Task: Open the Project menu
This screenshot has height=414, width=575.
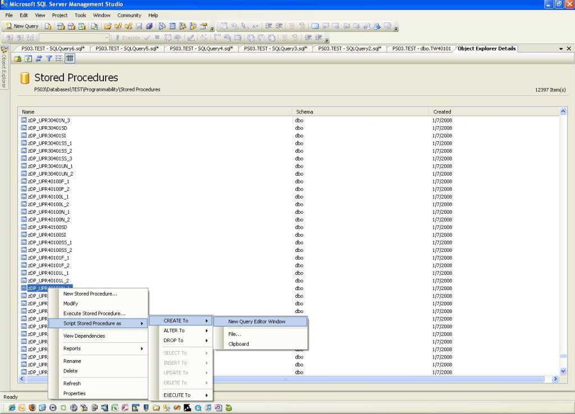Action: (x=60, y=15)
